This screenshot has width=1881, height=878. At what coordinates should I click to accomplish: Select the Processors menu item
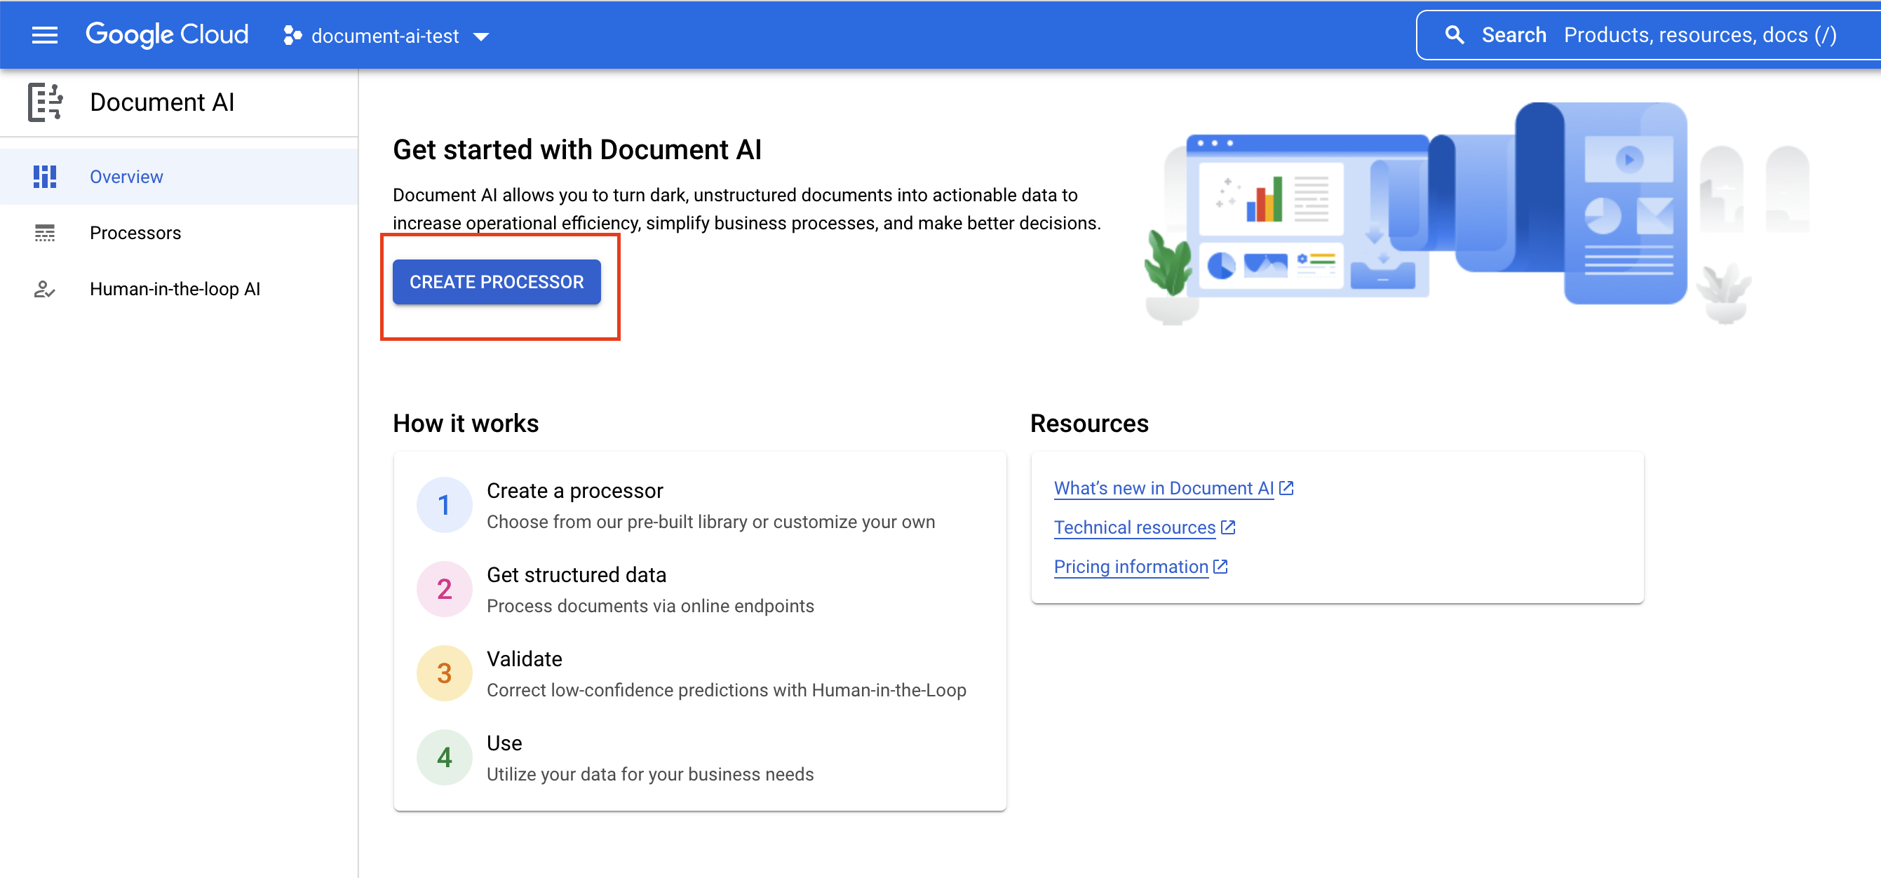[x=135, y=231]
